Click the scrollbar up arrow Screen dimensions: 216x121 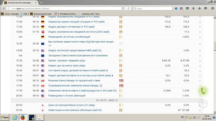(x=215, y=17)
